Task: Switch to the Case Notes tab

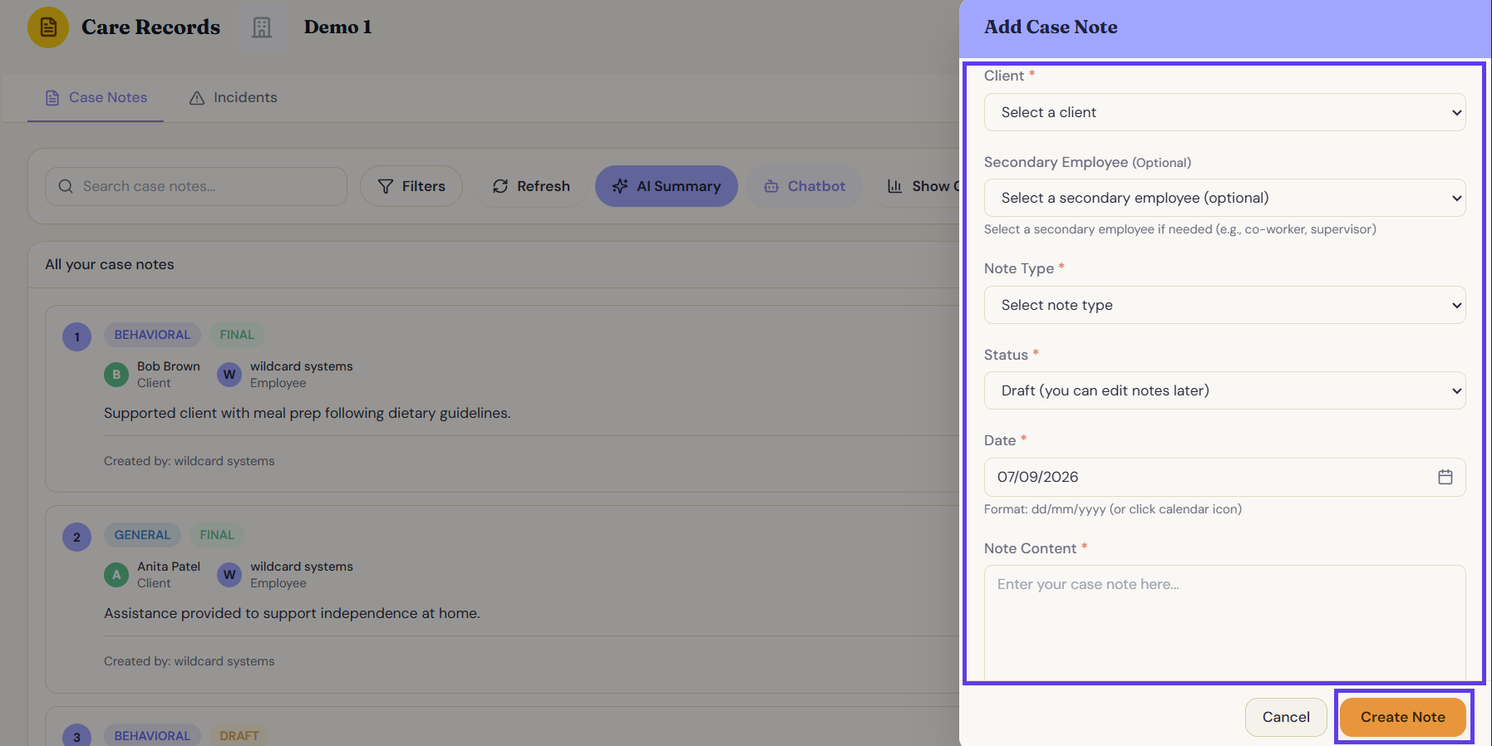Action: [96, 97]
